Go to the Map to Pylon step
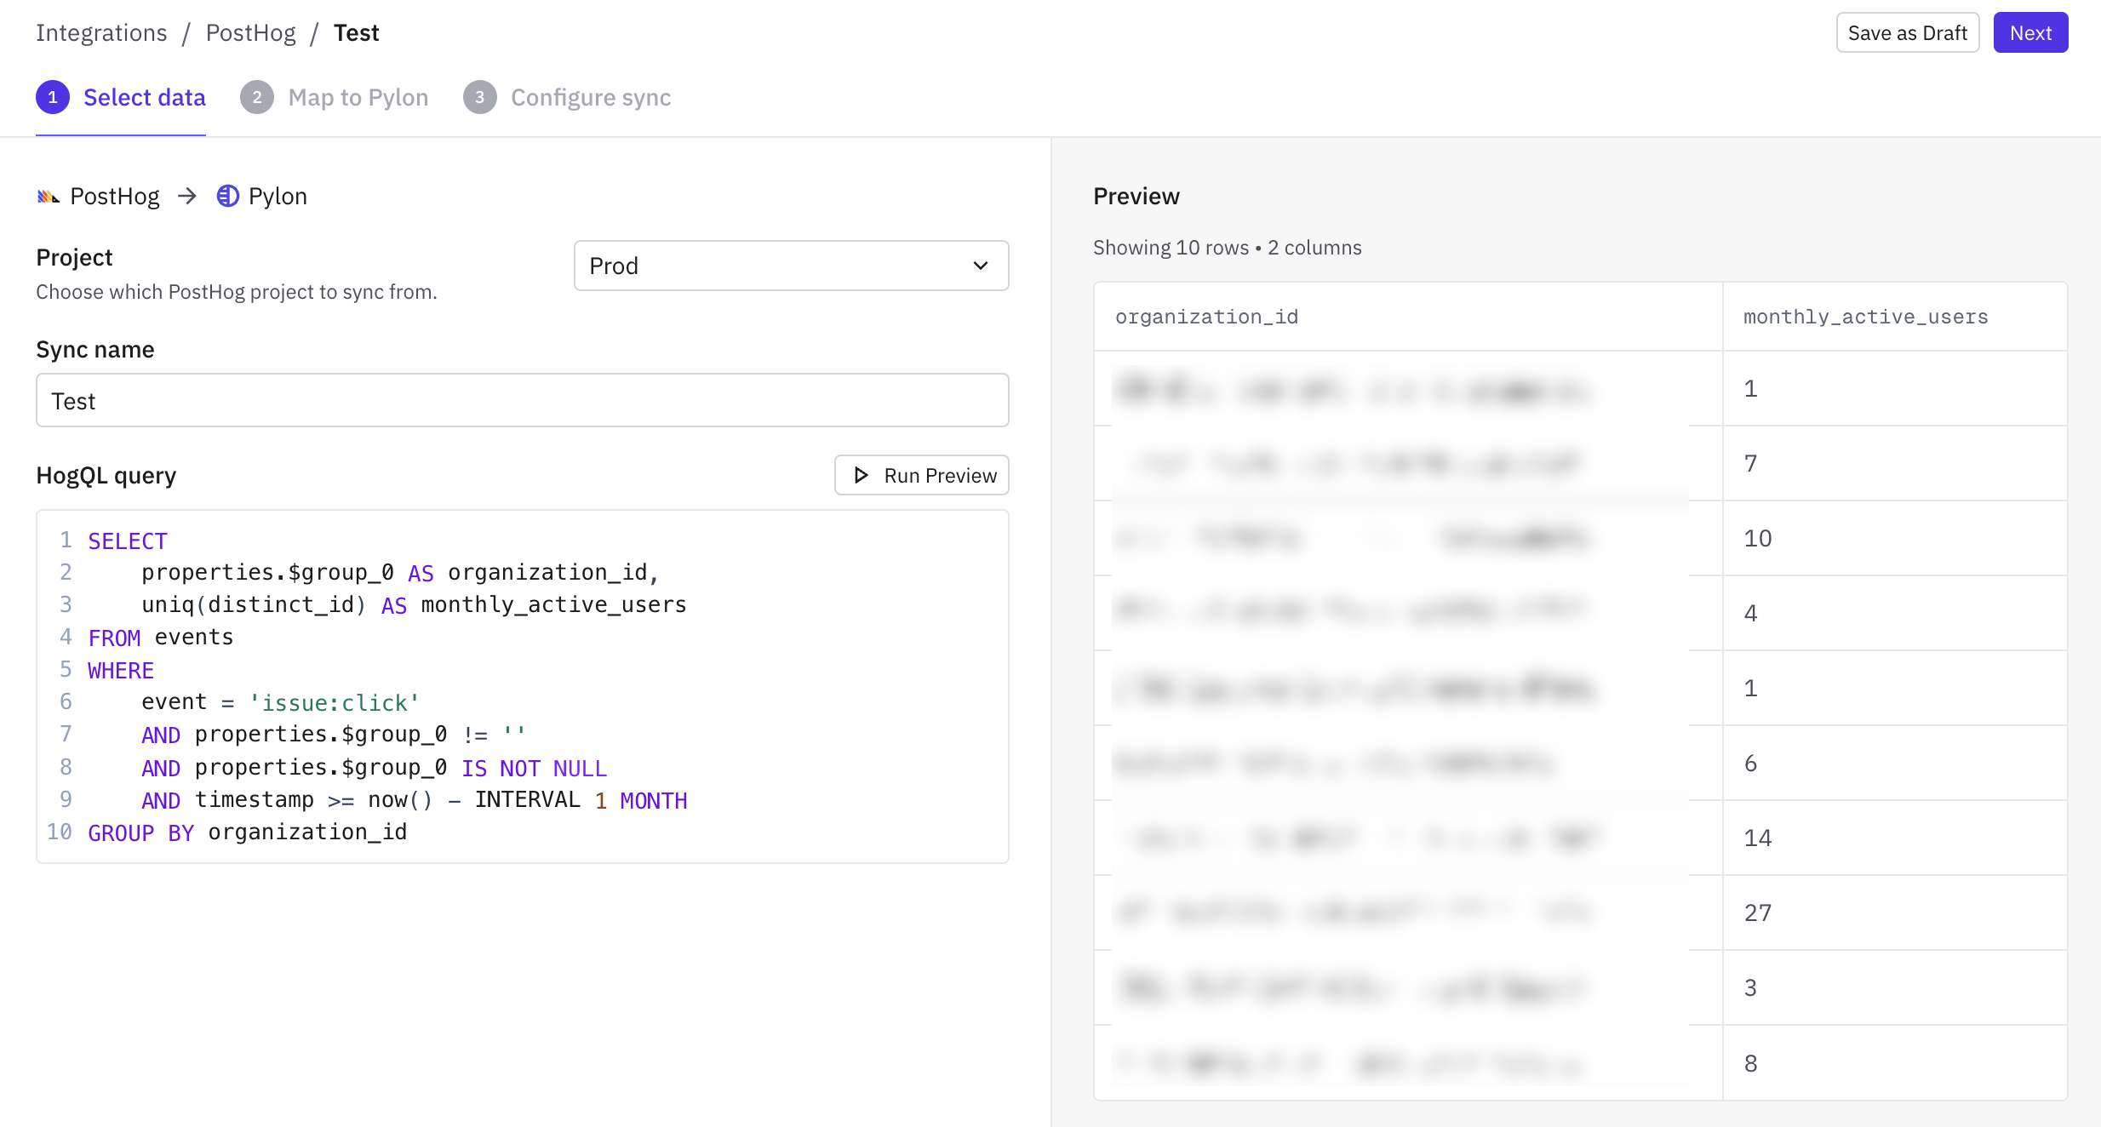The width and height of the screenshot is (2101, 1127). (x=335, y=97)
